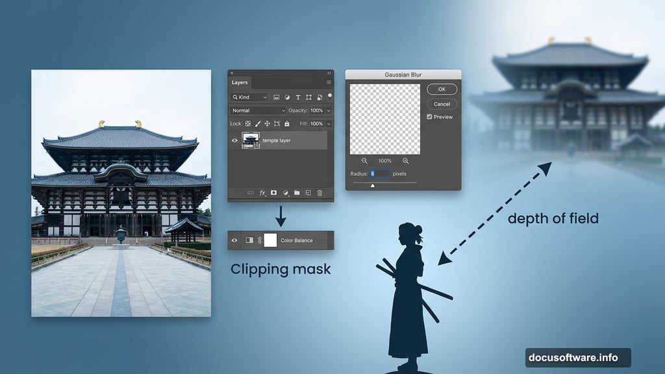Image resolution: width=665 pixels, height=374 pixels.
Task: Cancel the Gaussian Blur dialog
Action: tap(442, 104)
